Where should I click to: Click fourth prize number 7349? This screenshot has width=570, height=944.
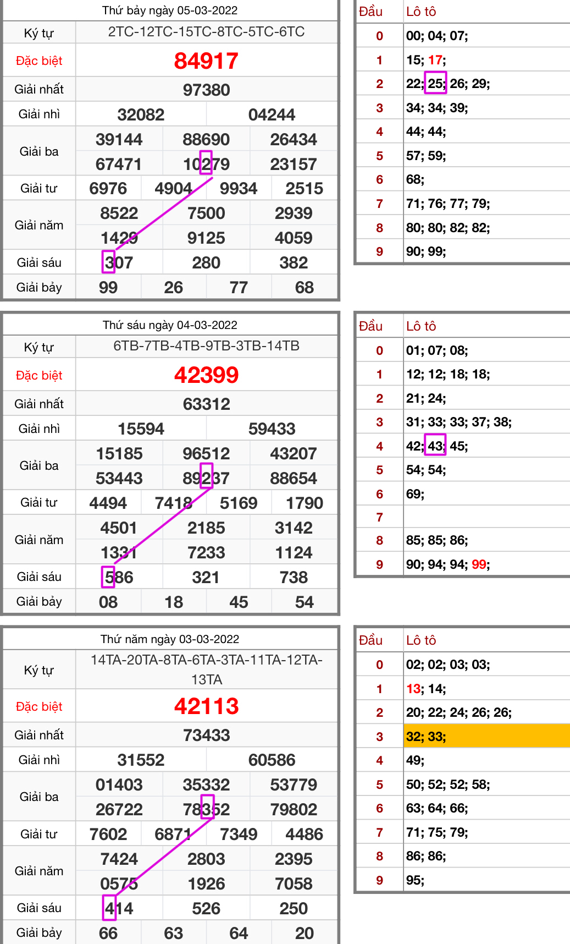click(x=239, y=834)
